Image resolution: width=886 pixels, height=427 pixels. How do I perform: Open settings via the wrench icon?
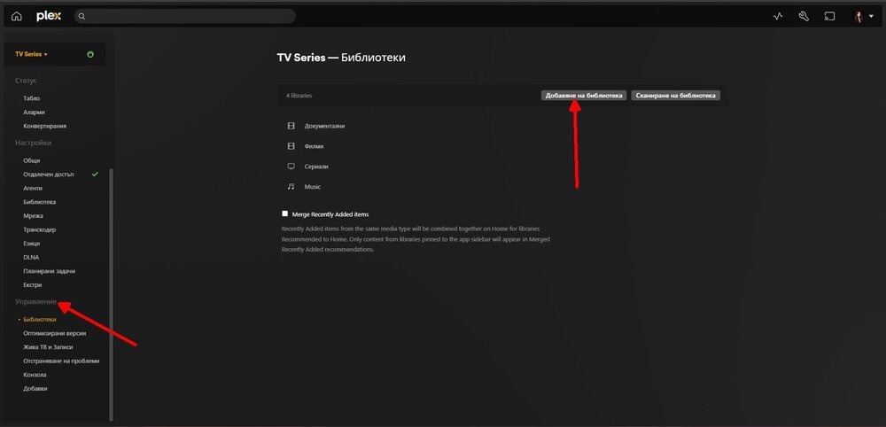804,16
